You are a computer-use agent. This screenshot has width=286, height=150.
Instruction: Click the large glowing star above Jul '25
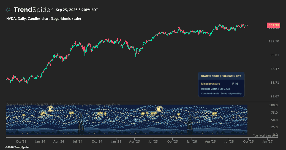point(159,109)
